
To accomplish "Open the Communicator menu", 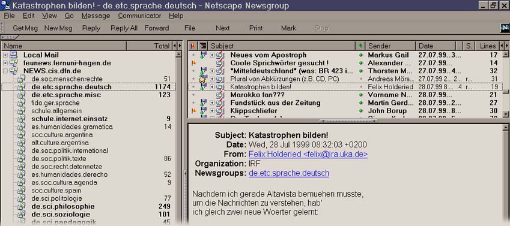I will 139,16.
